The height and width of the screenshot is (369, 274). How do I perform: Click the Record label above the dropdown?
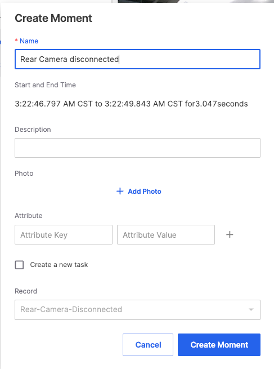pos(26,291)
